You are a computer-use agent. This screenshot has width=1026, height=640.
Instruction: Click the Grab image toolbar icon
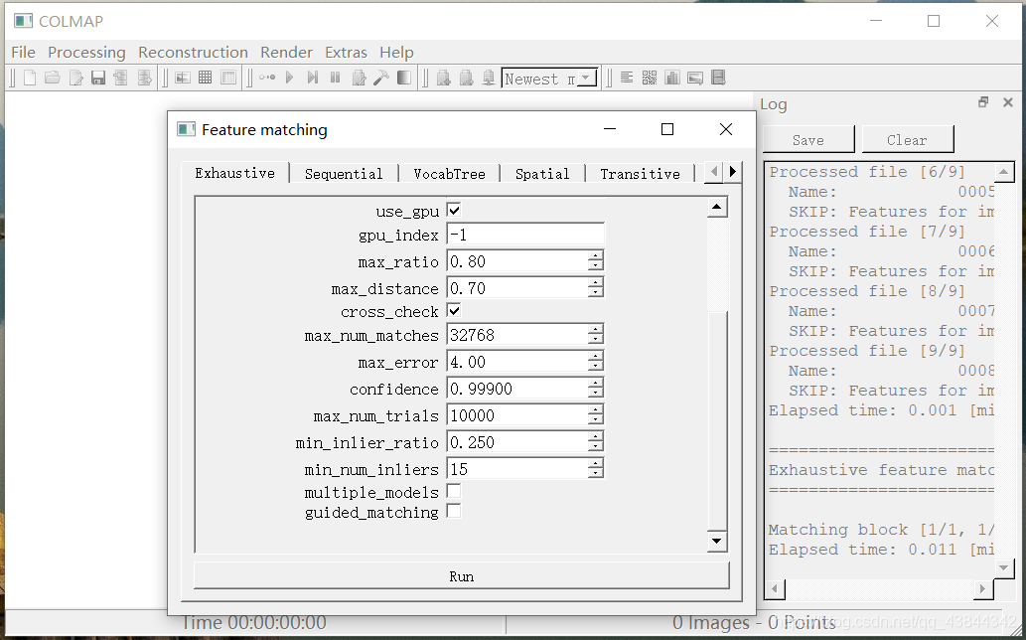point(695,78)
